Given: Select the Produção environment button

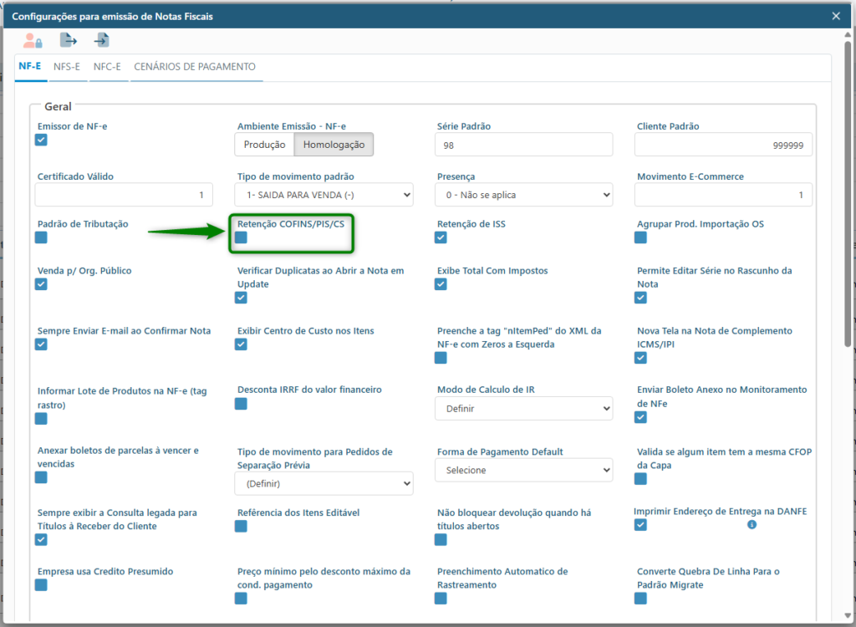Looking at the screenshot, I should (x=264, y=145).
